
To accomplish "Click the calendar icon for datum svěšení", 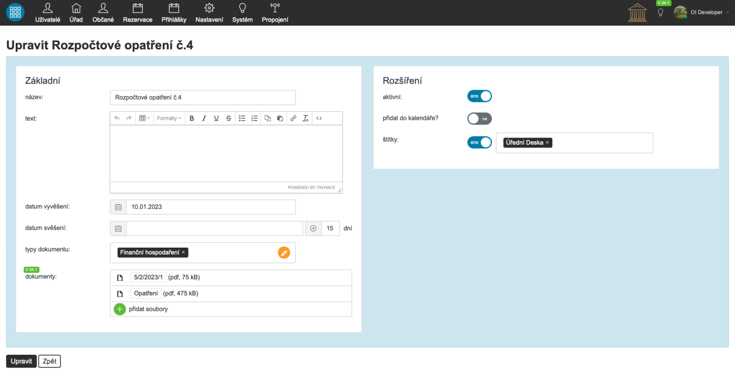I will tap(118, 228).
